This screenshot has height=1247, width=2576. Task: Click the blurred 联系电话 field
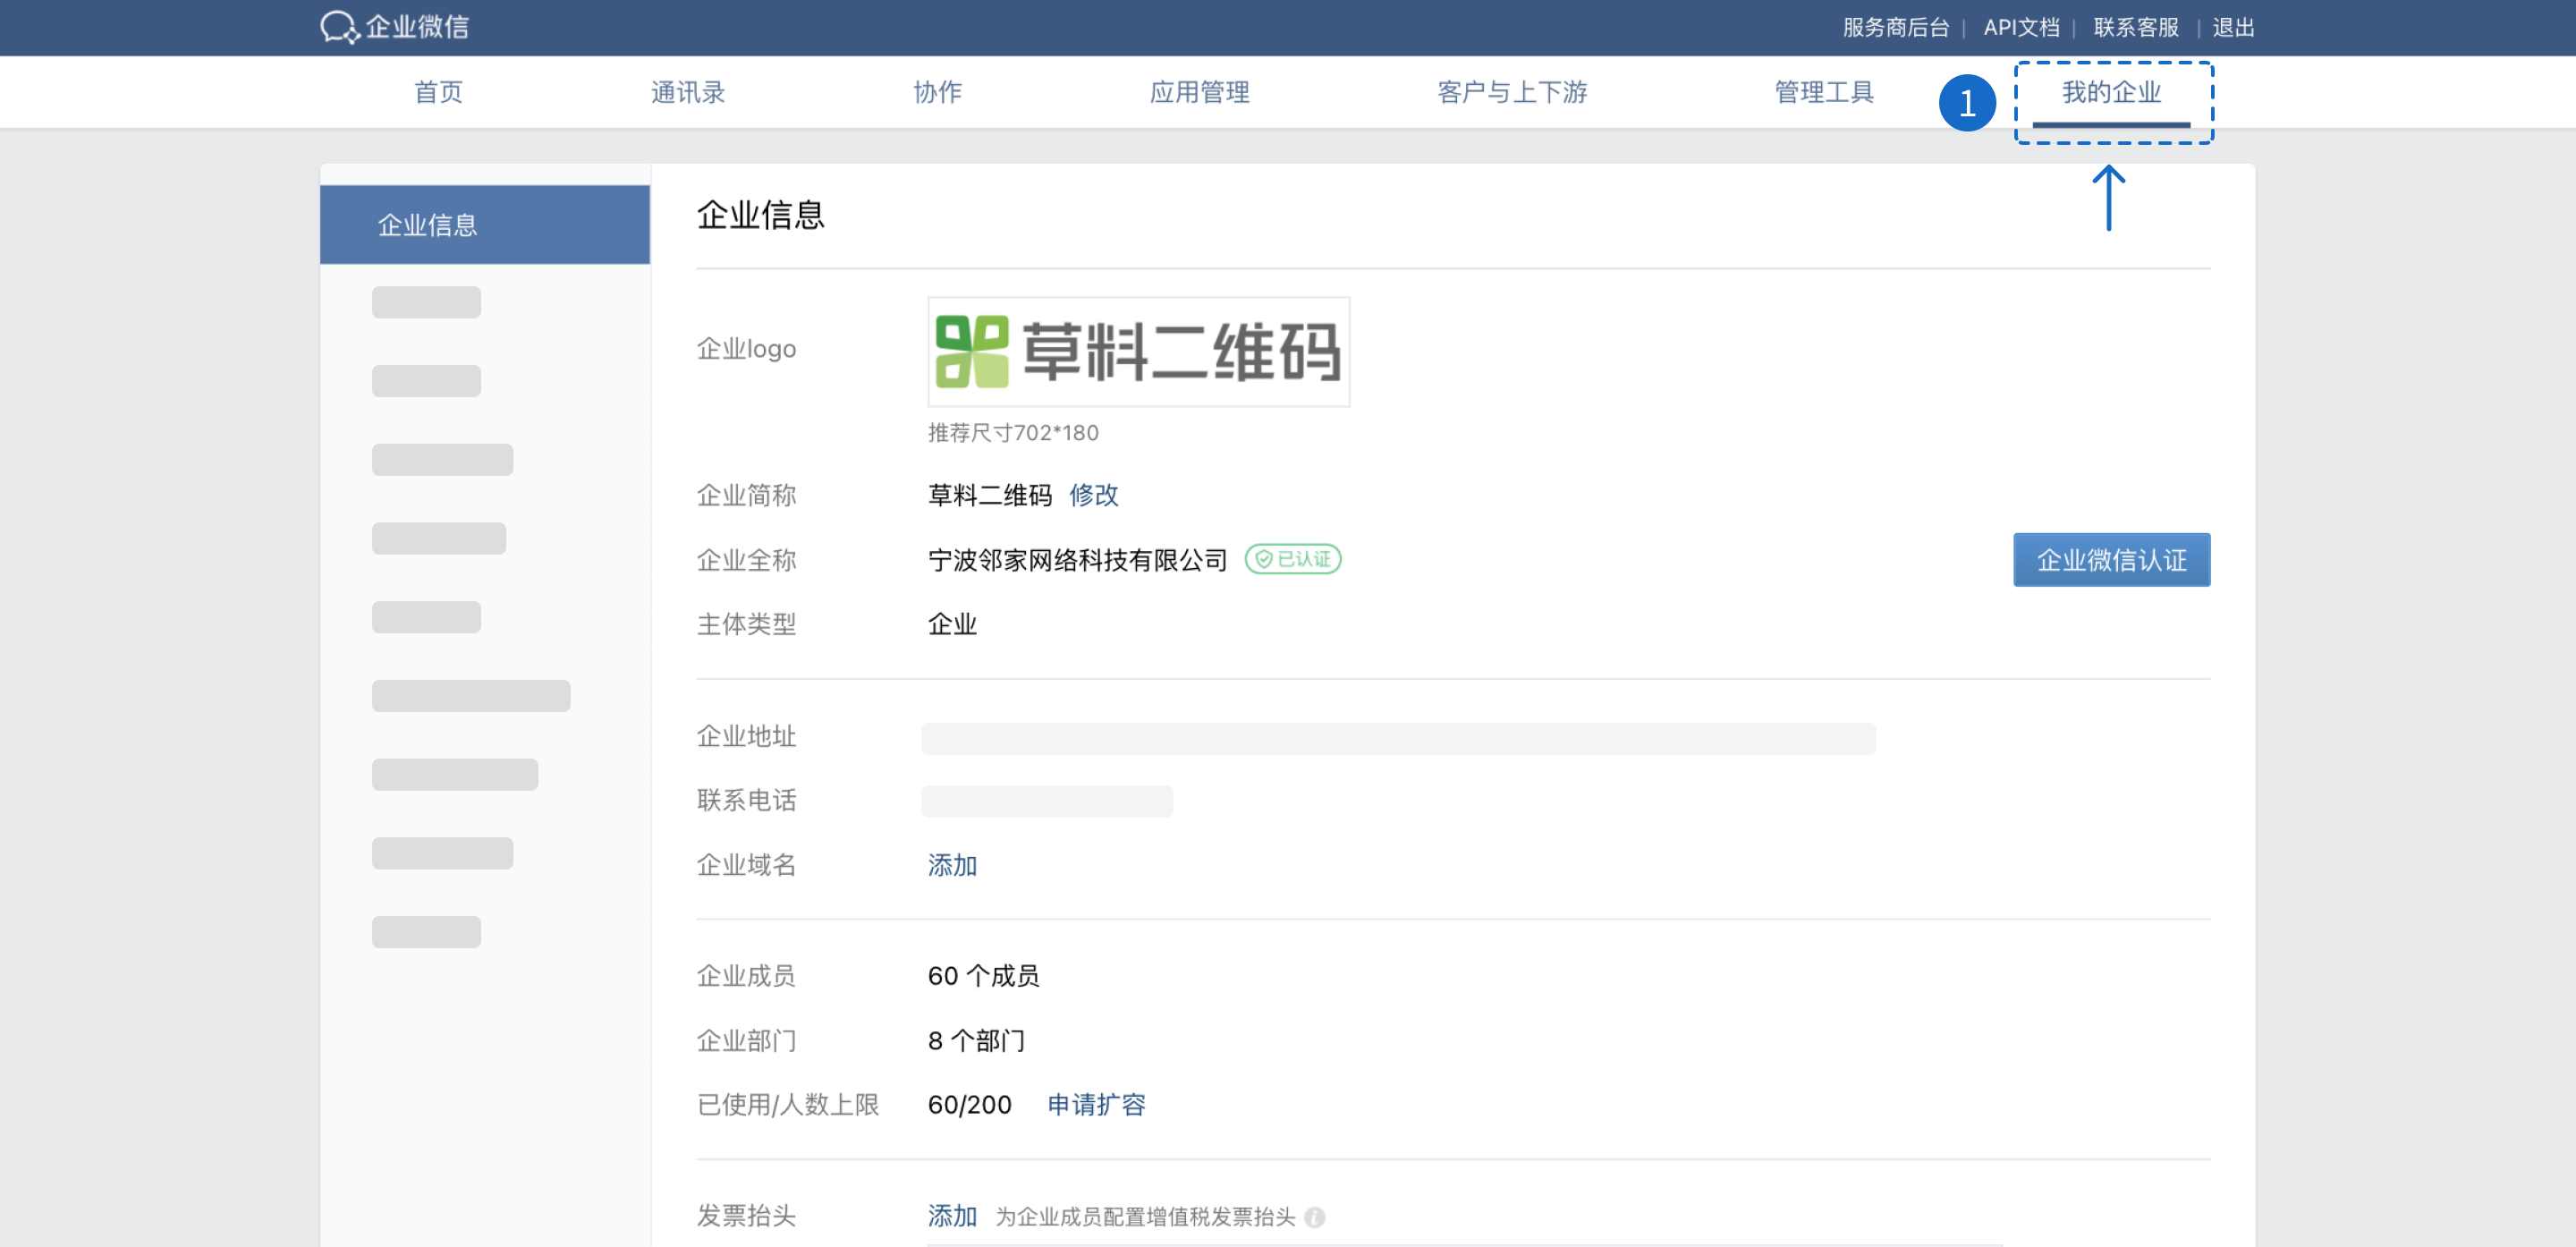click(1047, 801)
